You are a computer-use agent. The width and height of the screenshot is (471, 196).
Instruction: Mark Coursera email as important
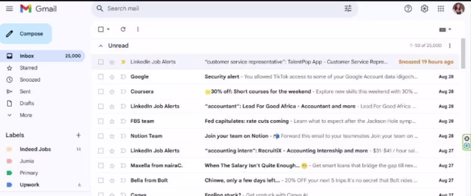click(x=123, y=92)
